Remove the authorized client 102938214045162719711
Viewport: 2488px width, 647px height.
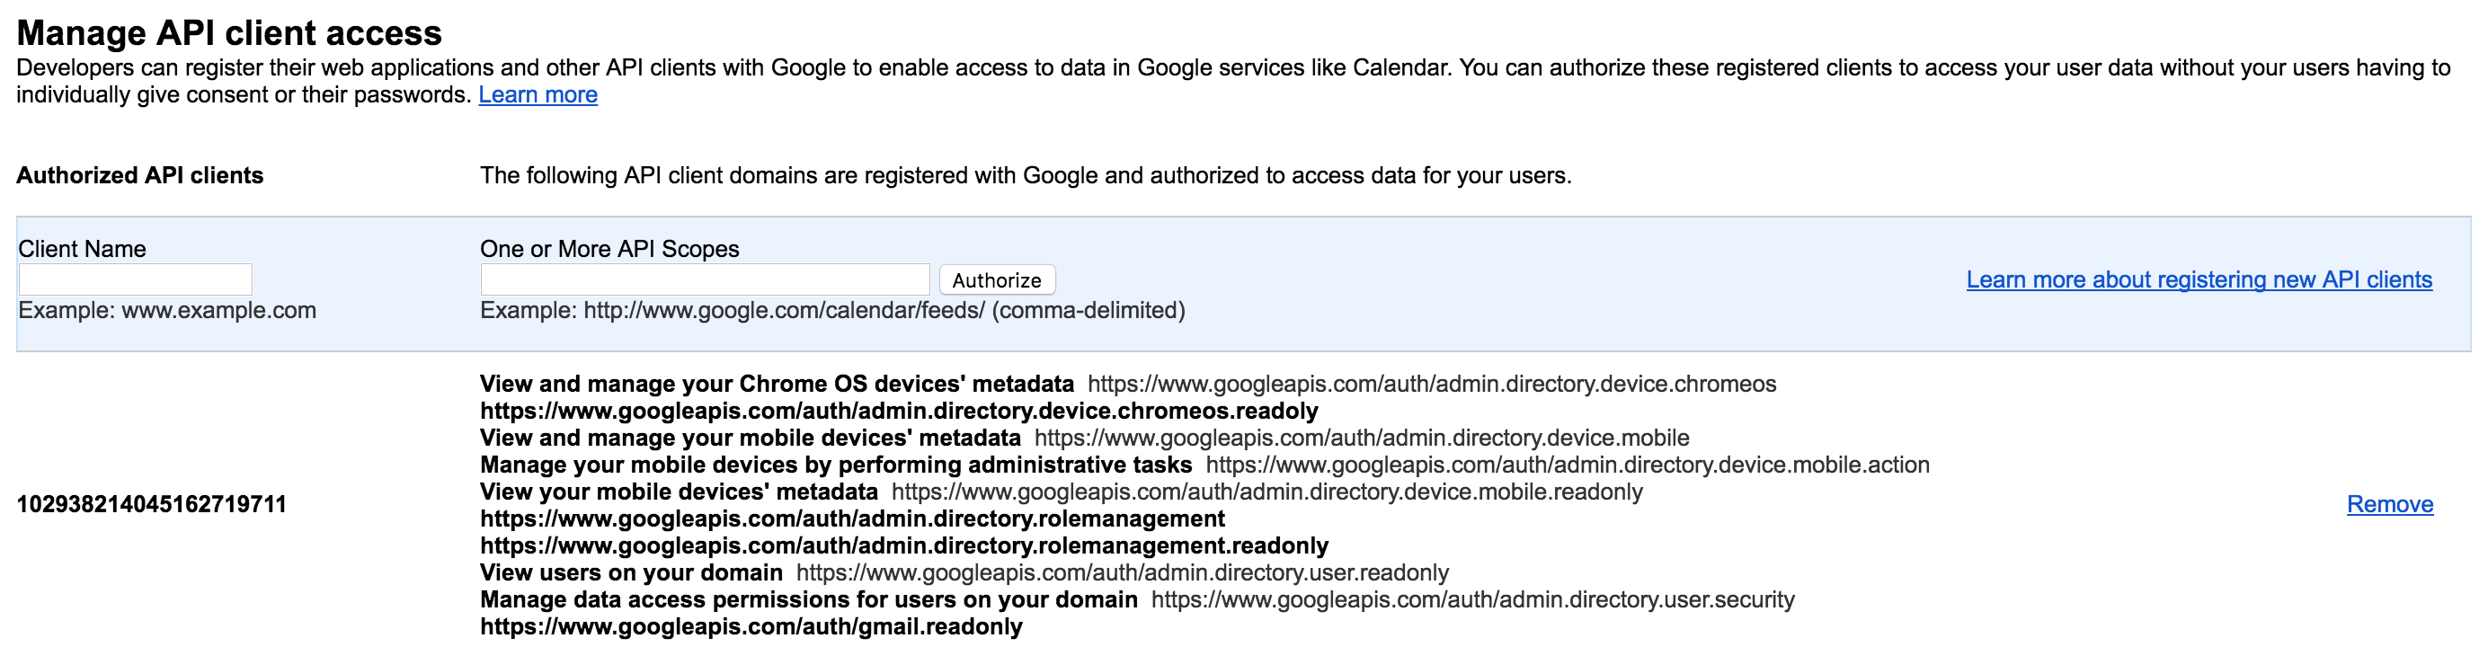tap(2388, 504)
